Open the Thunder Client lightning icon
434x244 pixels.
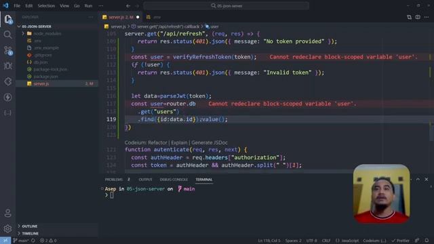7,97
